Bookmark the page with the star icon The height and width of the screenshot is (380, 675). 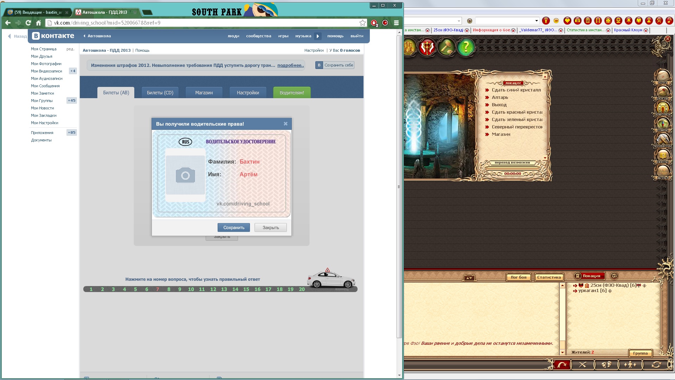(362, 23)
